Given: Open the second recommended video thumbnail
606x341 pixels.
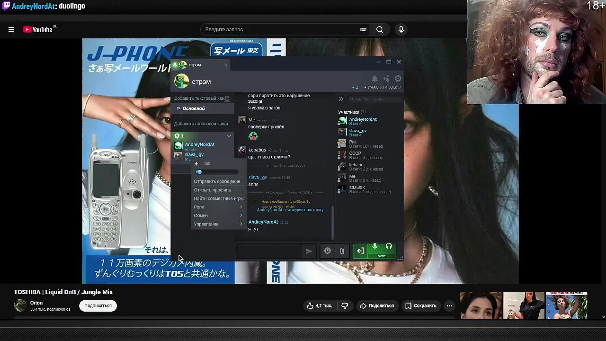Looking at the screenshot, I should (524, 306).
